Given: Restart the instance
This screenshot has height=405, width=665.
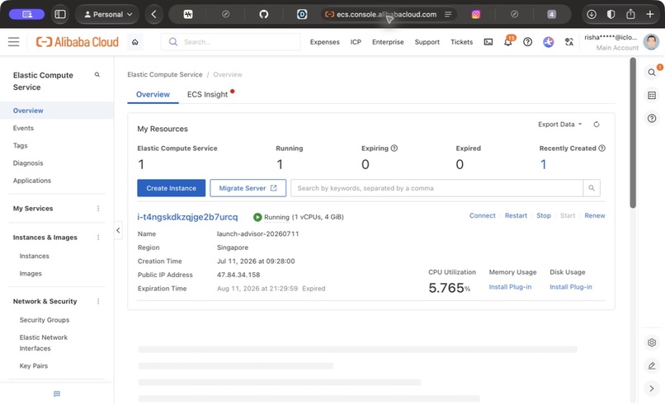Looking at the screenshot, I should click(x=516, y=215).
